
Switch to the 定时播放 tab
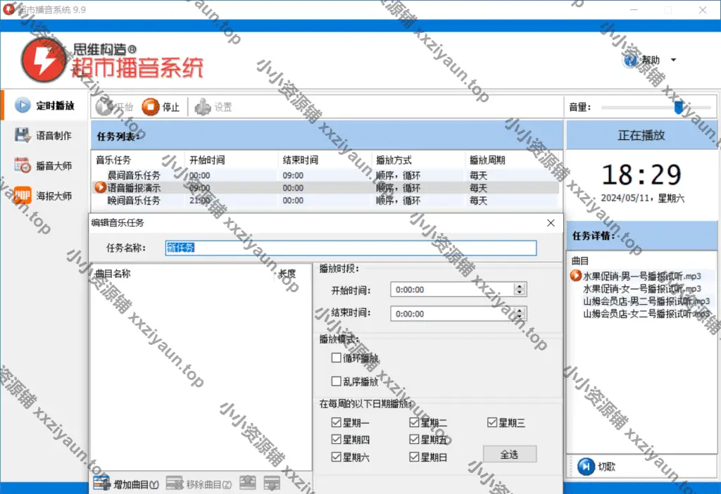click(x=45, y=106)
